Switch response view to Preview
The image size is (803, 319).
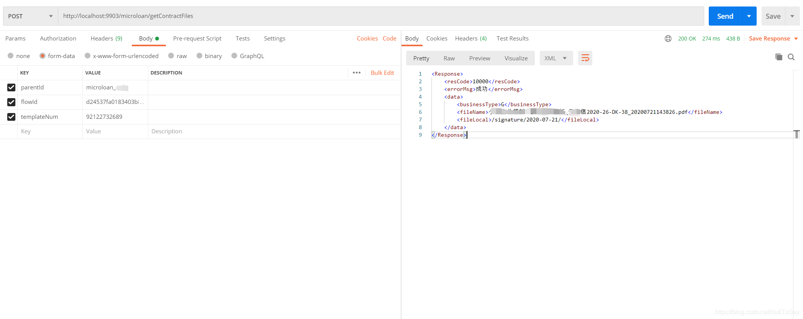click(480, 58)
